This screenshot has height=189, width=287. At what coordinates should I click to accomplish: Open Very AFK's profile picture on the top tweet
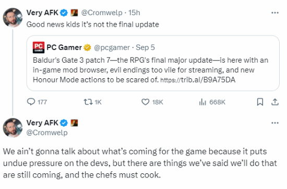pos(13,18)
